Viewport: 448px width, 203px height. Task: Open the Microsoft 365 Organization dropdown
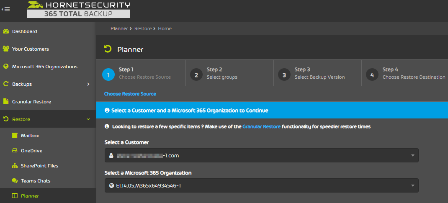(x=261, y=185)
